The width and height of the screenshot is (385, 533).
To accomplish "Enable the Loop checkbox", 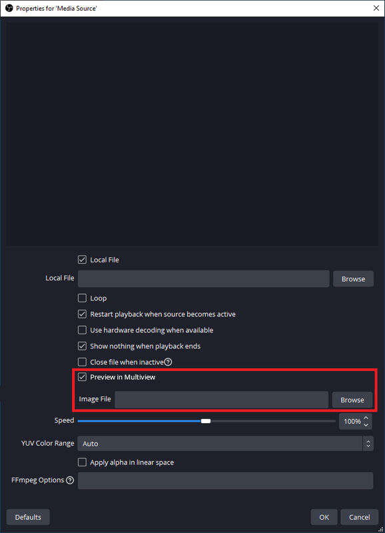I will (82, 298).
